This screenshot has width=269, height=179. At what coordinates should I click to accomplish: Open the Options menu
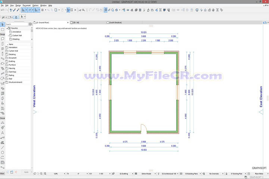pyautogui.click(x=35, y=6)
